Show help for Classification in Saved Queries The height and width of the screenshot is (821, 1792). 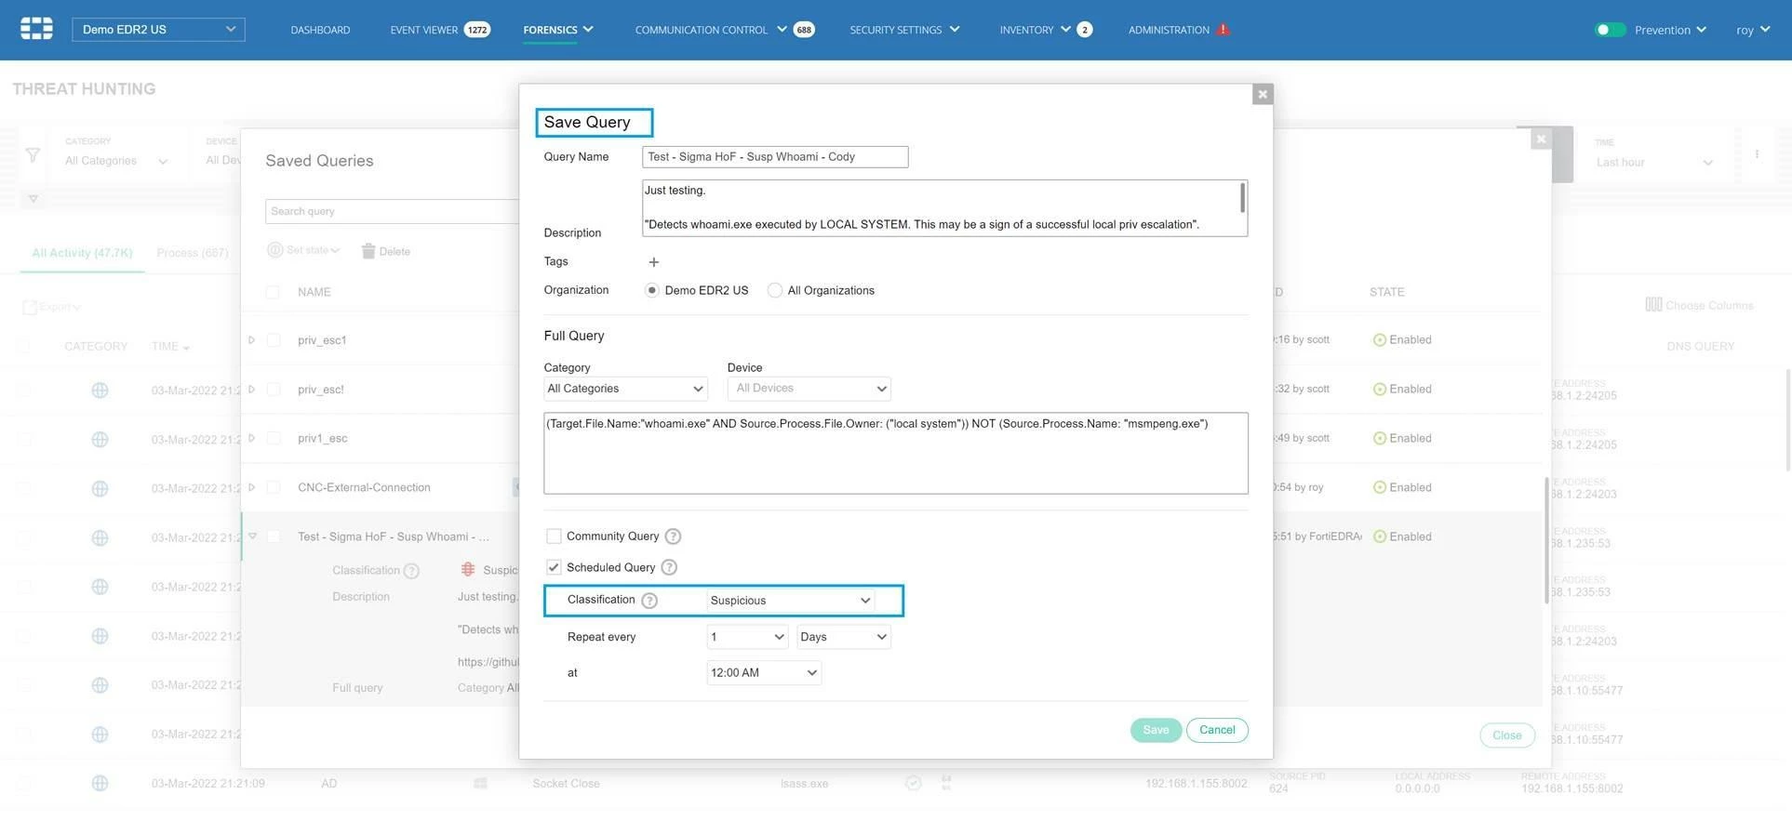(411, 571)
